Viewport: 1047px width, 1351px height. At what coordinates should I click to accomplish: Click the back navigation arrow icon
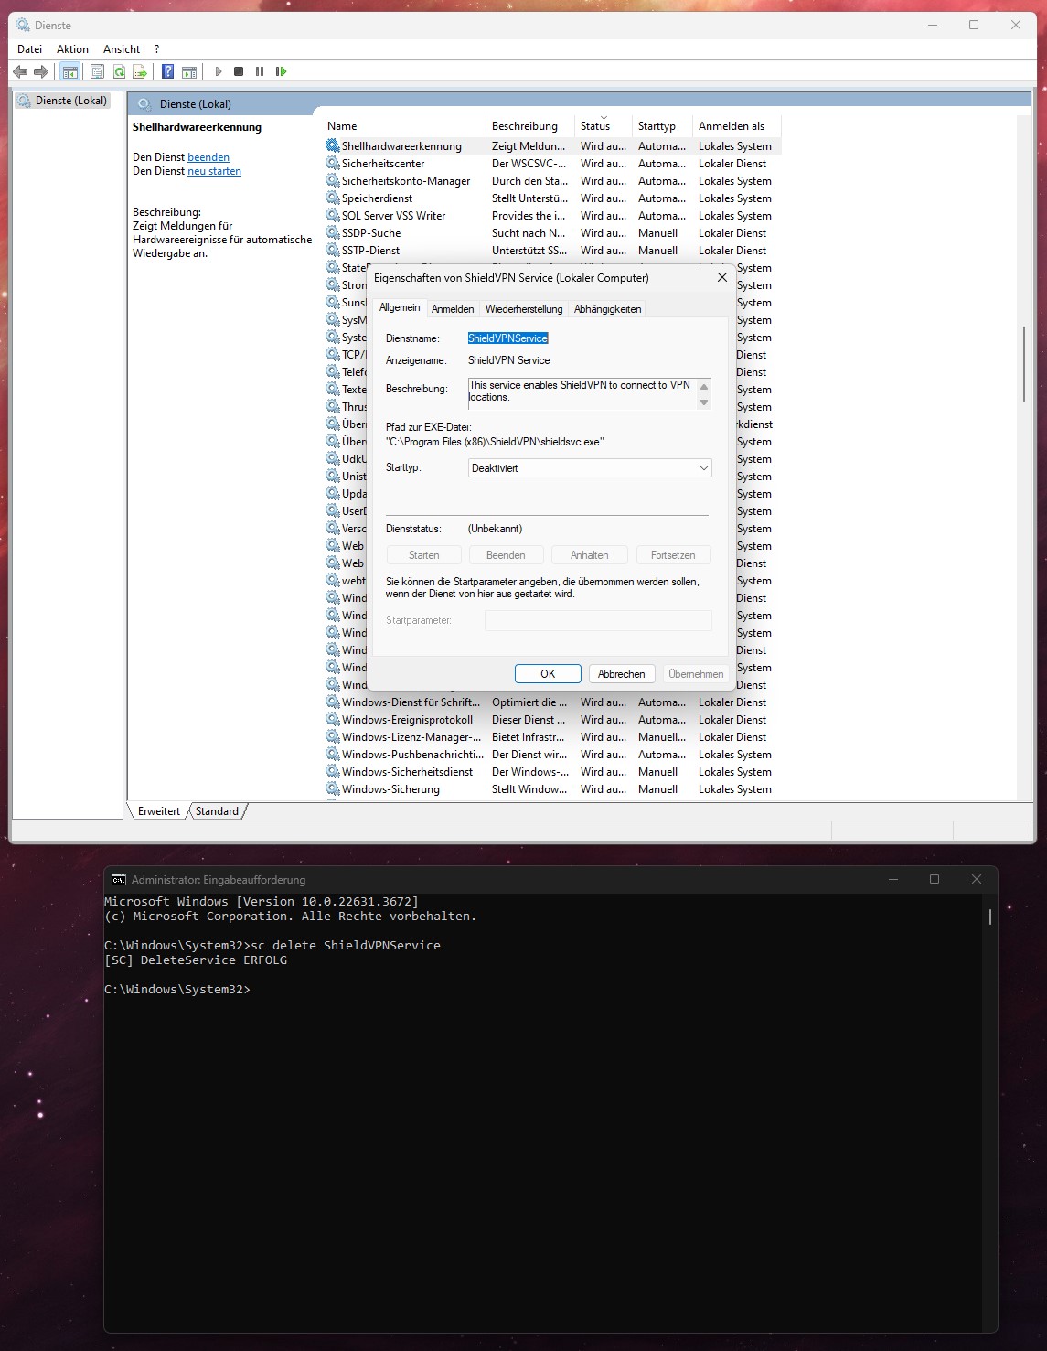click(x=21, y=71)
